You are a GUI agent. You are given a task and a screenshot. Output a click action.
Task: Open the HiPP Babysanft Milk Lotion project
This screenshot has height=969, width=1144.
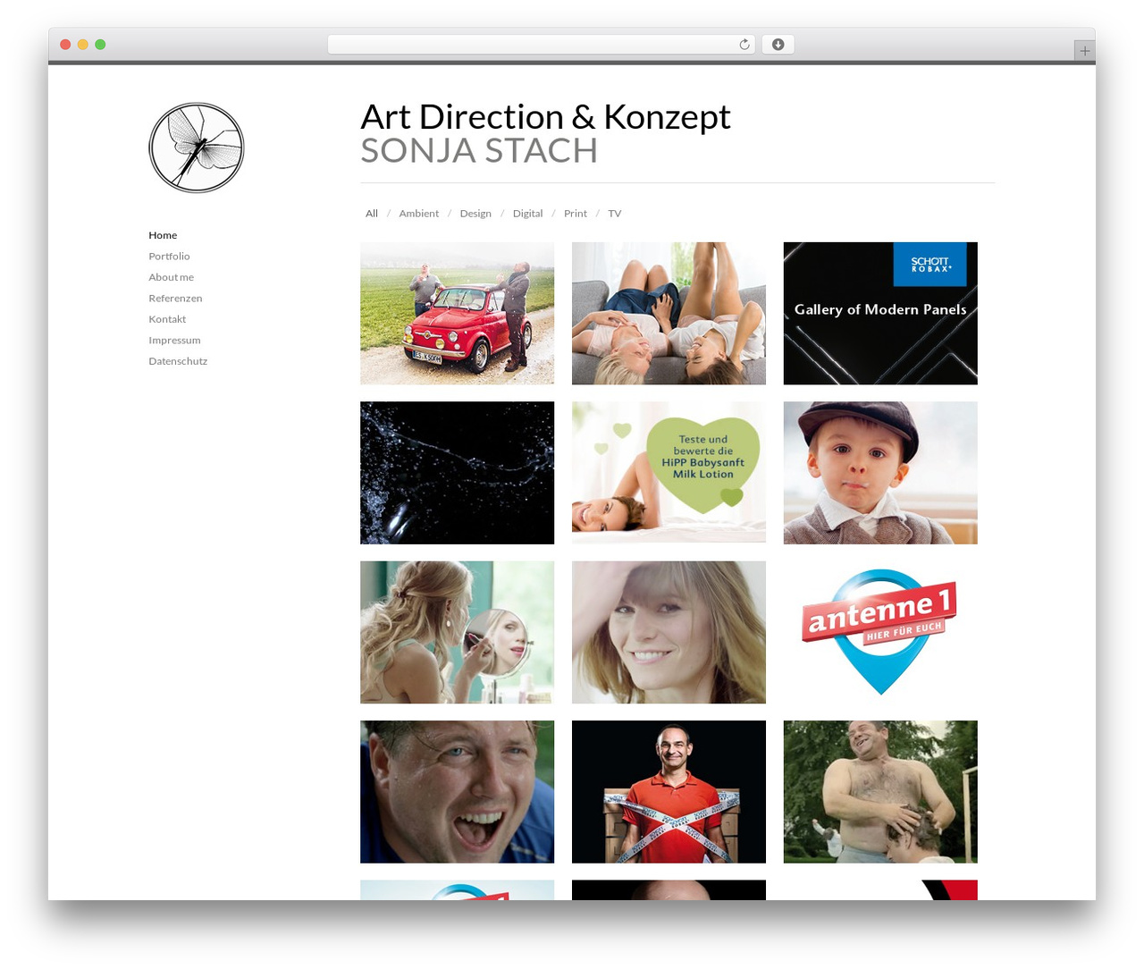pos(669,473)
